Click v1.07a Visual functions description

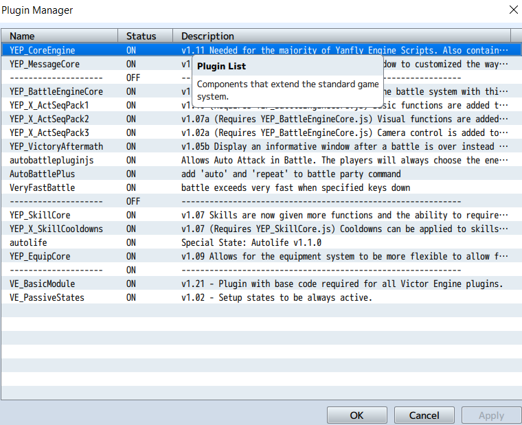[345, 119]
